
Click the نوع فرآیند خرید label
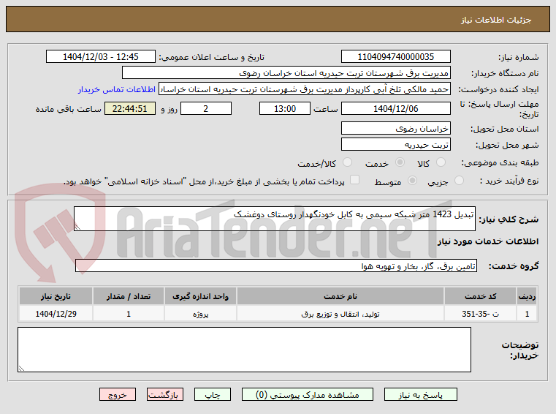point(509,181)
